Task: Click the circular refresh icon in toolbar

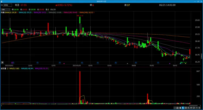Action: (x=194, y=108)
